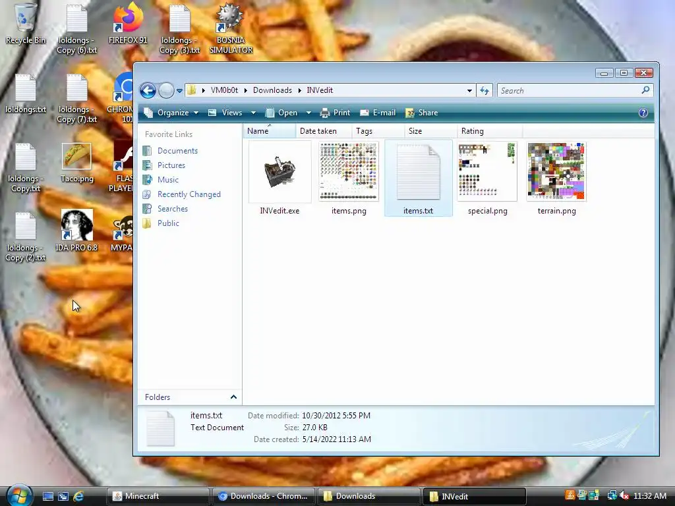The image size is (675, 506).
Task: Open the Open button dropdown arrow
Action: pyautogui.click(x=308, y=113)
